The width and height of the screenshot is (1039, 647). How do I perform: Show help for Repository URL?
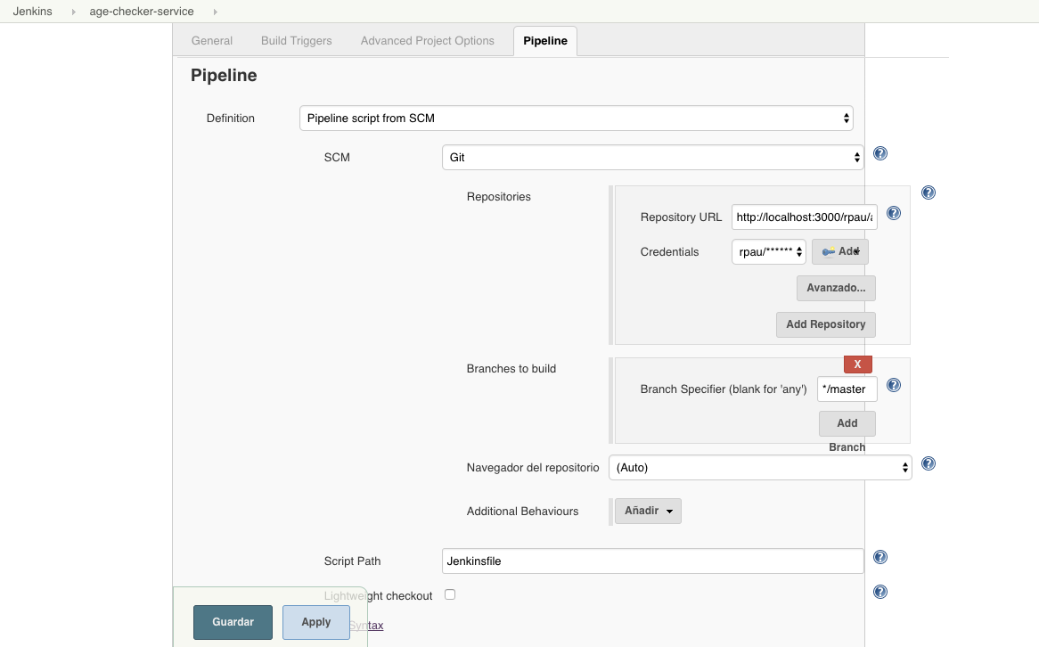[x=893, y=214]
